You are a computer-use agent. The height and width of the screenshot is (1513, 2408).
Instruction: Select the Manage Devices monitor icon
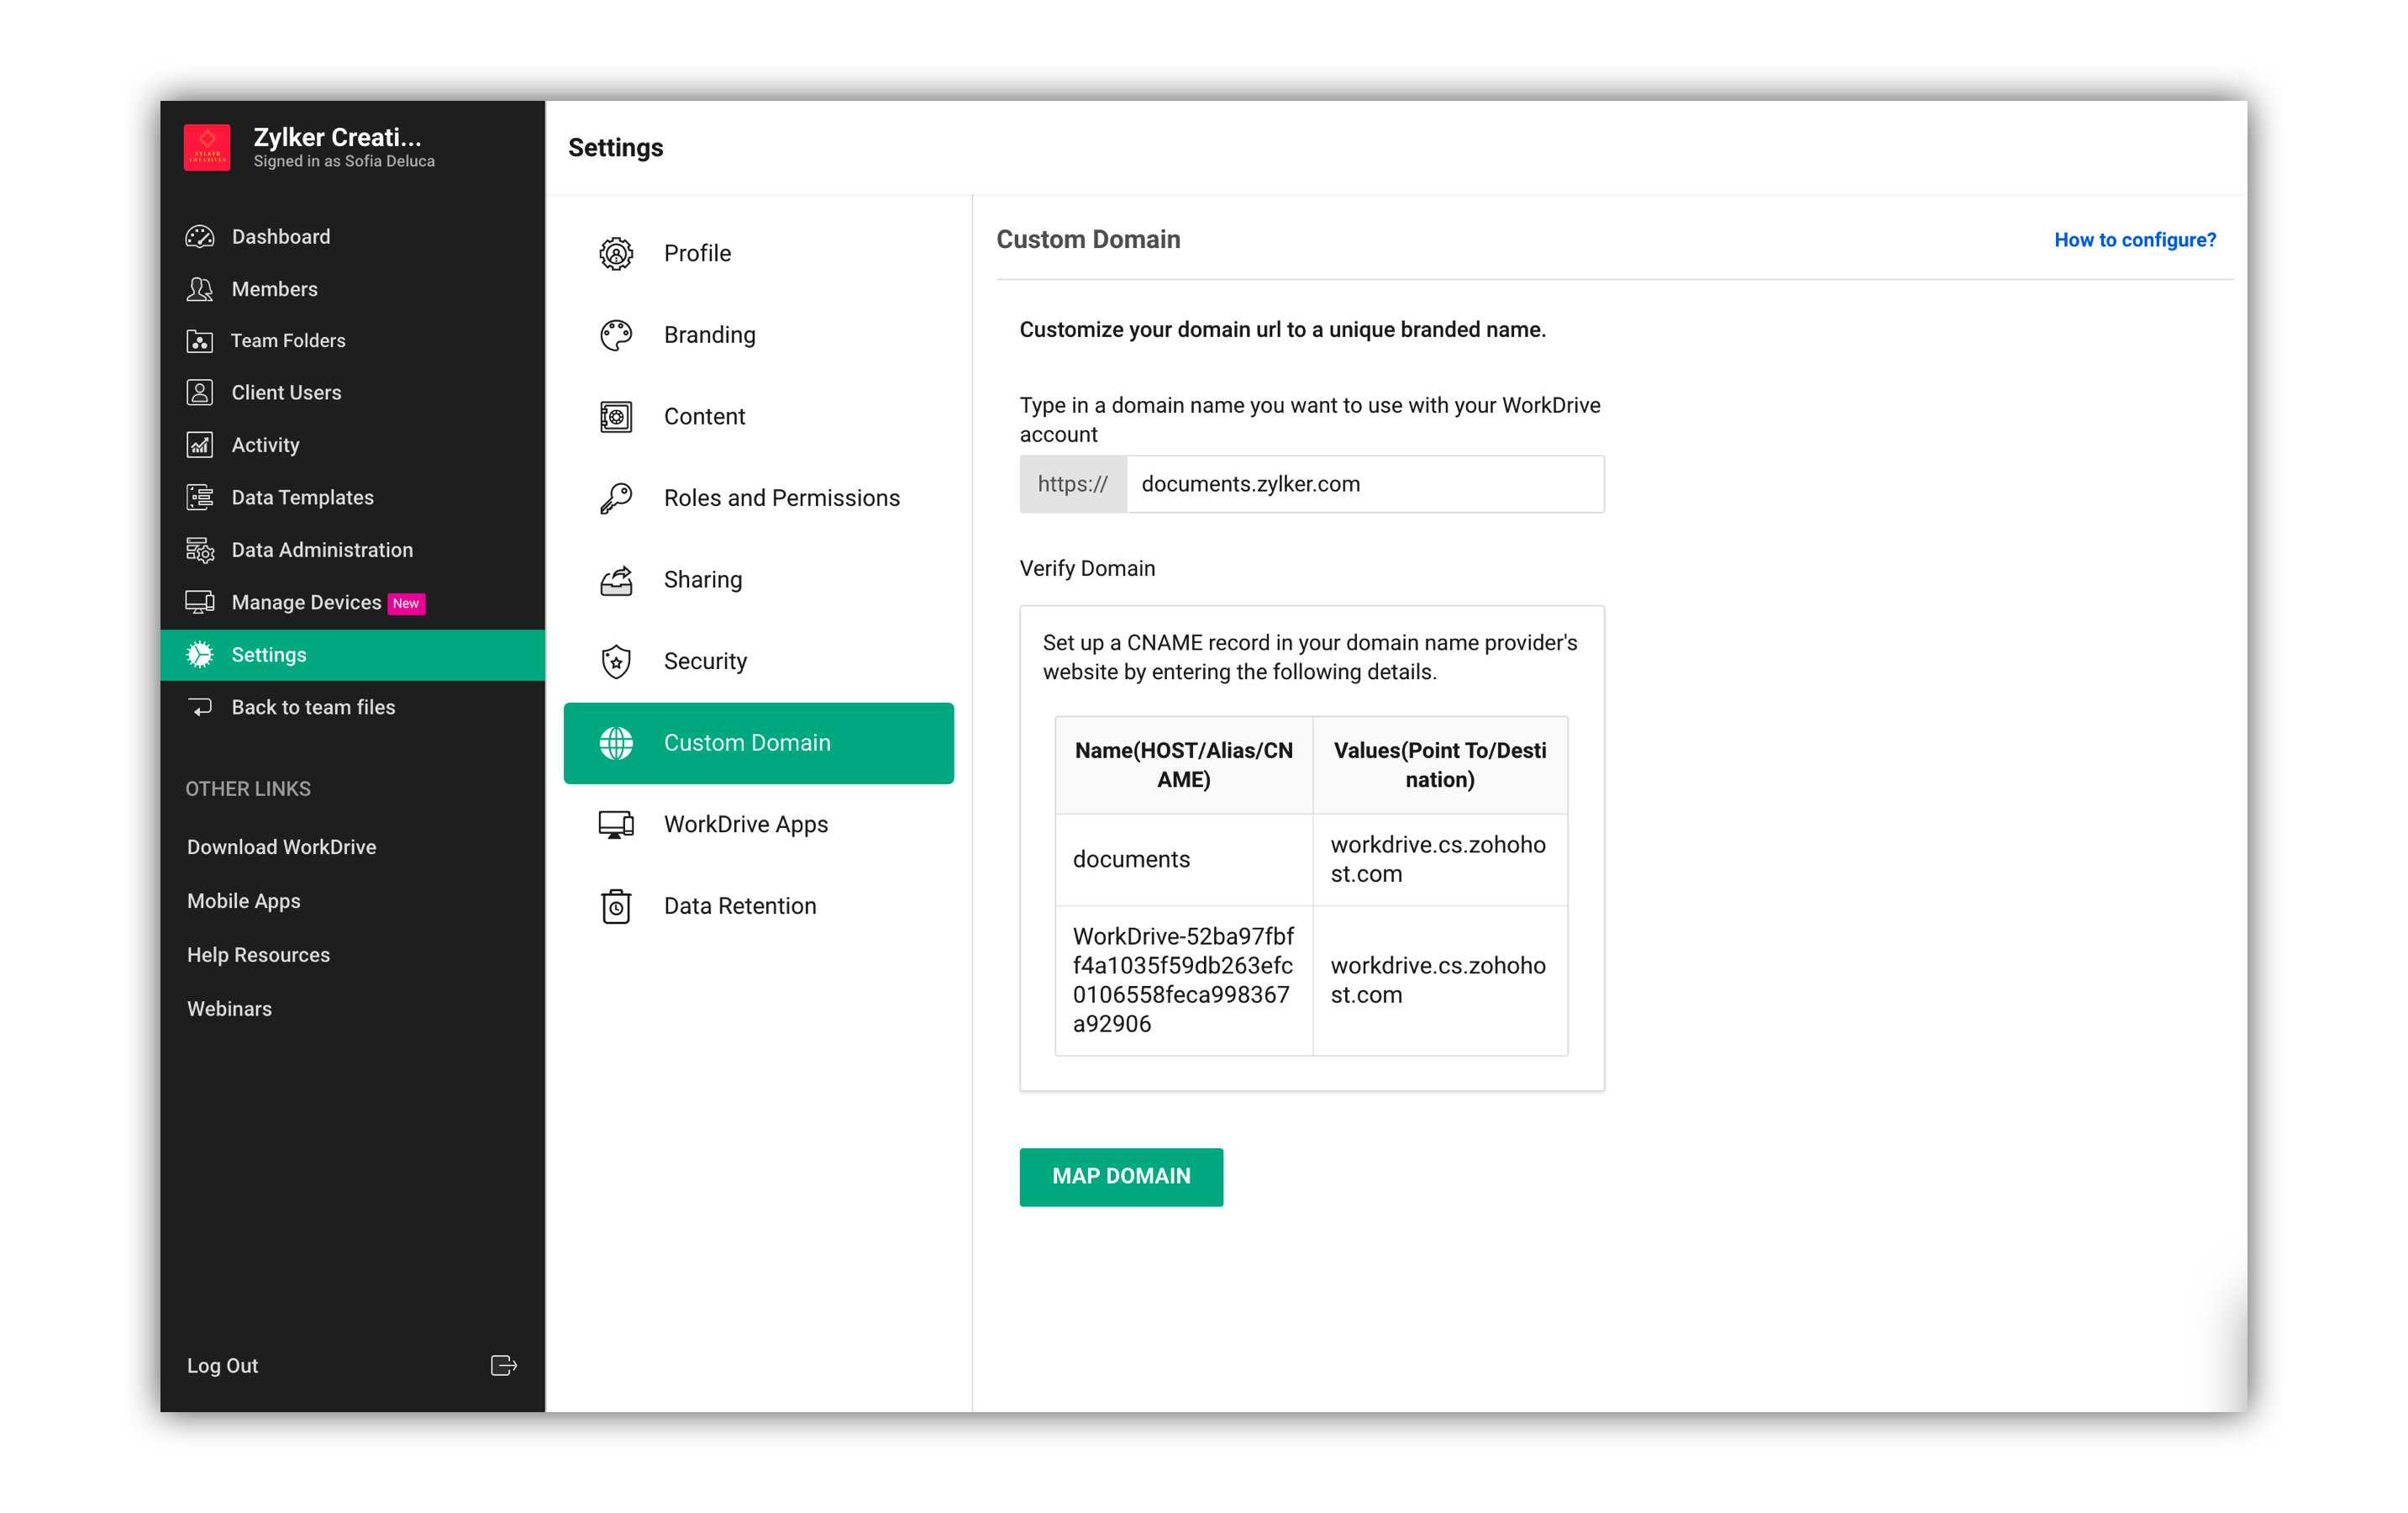click(200, 603)
